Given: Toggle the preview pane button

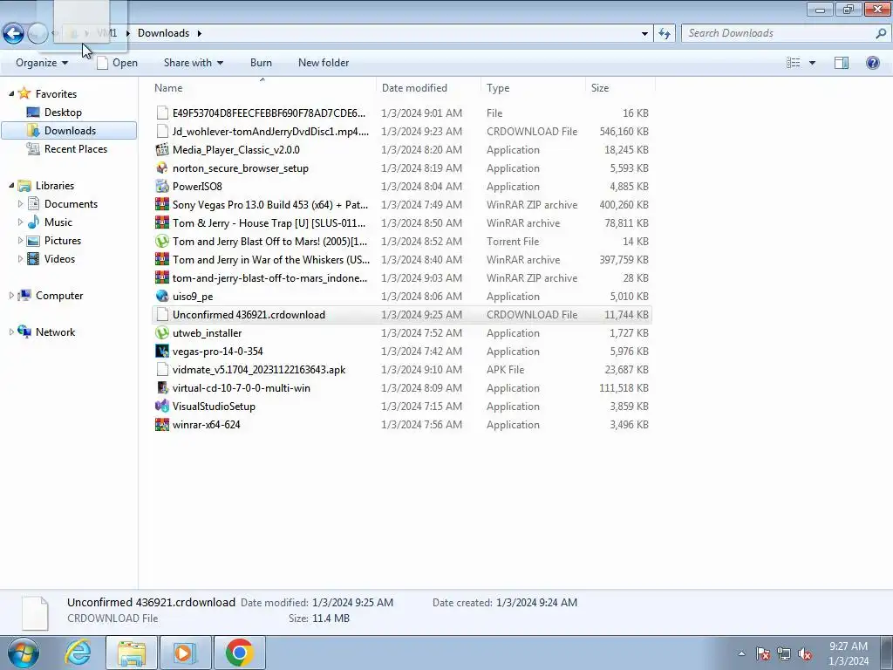Looking at the screenshot, I should point(842,63).
